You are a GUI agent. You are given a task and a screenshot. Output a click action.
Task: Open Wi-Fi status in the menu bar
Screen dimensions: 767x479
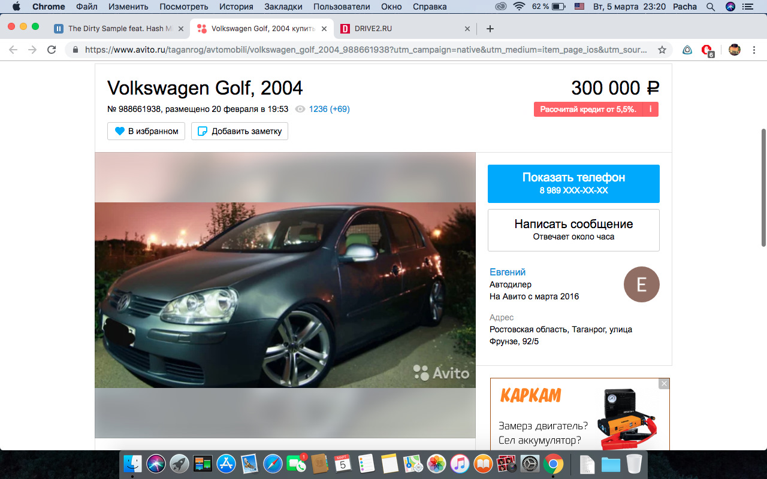(519, 7)
